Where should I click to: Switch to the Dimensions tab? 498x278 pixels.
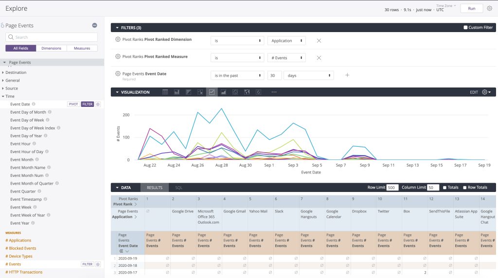point(51,48)
